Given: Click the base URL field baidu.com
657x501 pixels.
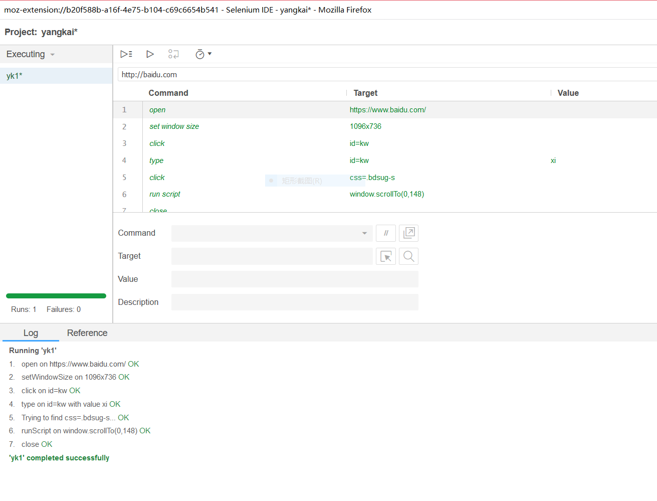Looking at the screenshot, I should click(387, 75).
